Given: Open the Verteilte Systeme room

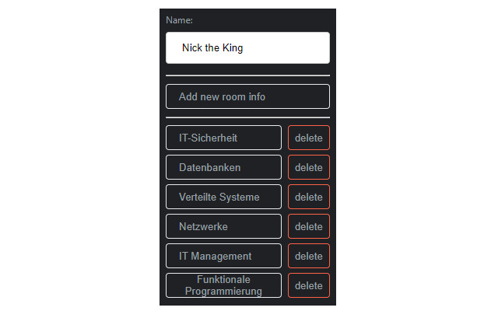Looking at the screenshot, I should (223, 197).
